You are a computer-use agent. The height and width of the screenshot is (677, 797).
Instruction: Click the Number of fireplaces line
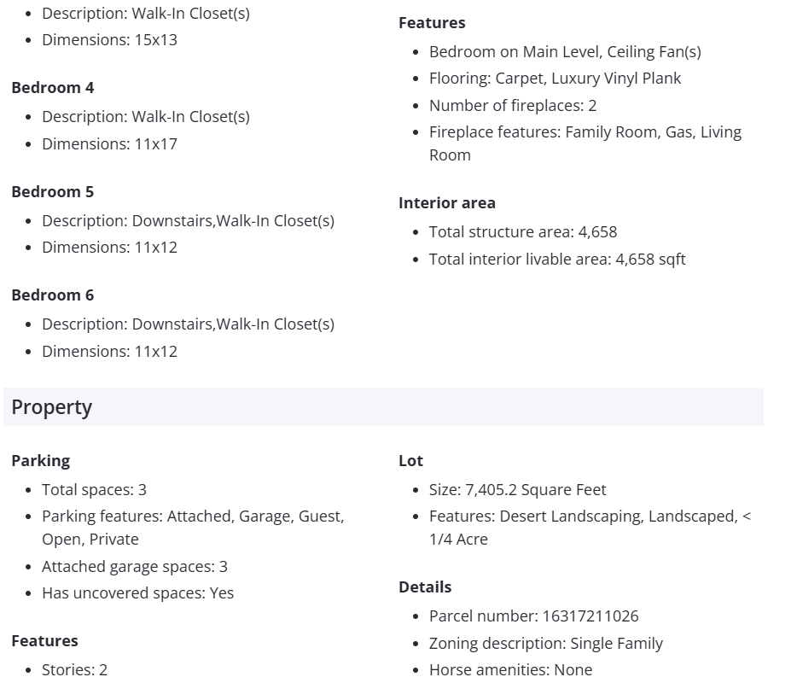pyautogui.click(x=513, y=106)
